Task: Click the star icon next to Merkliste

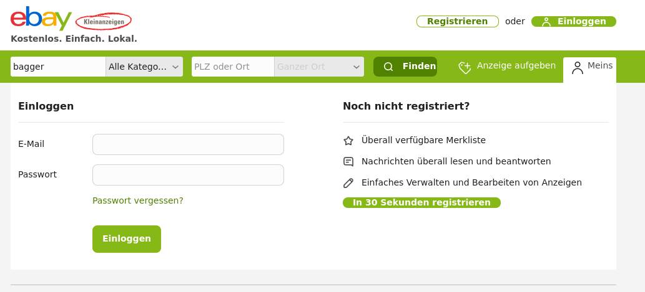Action: (x=348, y=141)
